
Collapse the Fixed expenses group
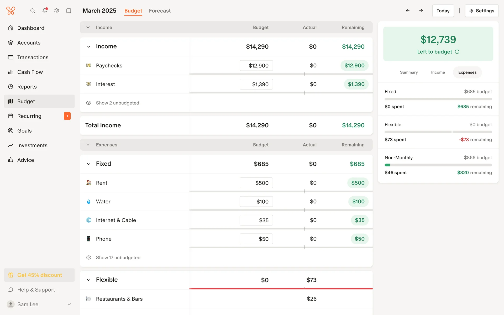click(x=89, y=164)
